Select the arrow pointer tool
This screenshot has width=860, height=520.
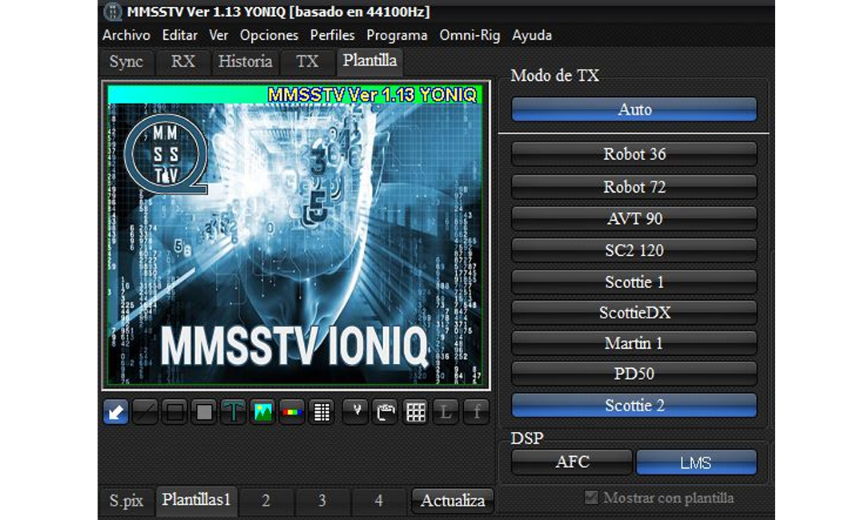(x=116, y=412)
